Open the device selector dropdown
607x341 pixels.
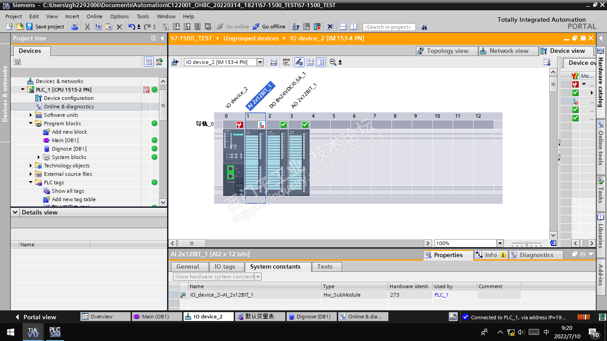click(x=260, y=62)
